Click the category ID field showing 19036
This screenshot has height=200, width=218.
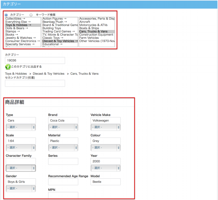[x=35, y=60]
